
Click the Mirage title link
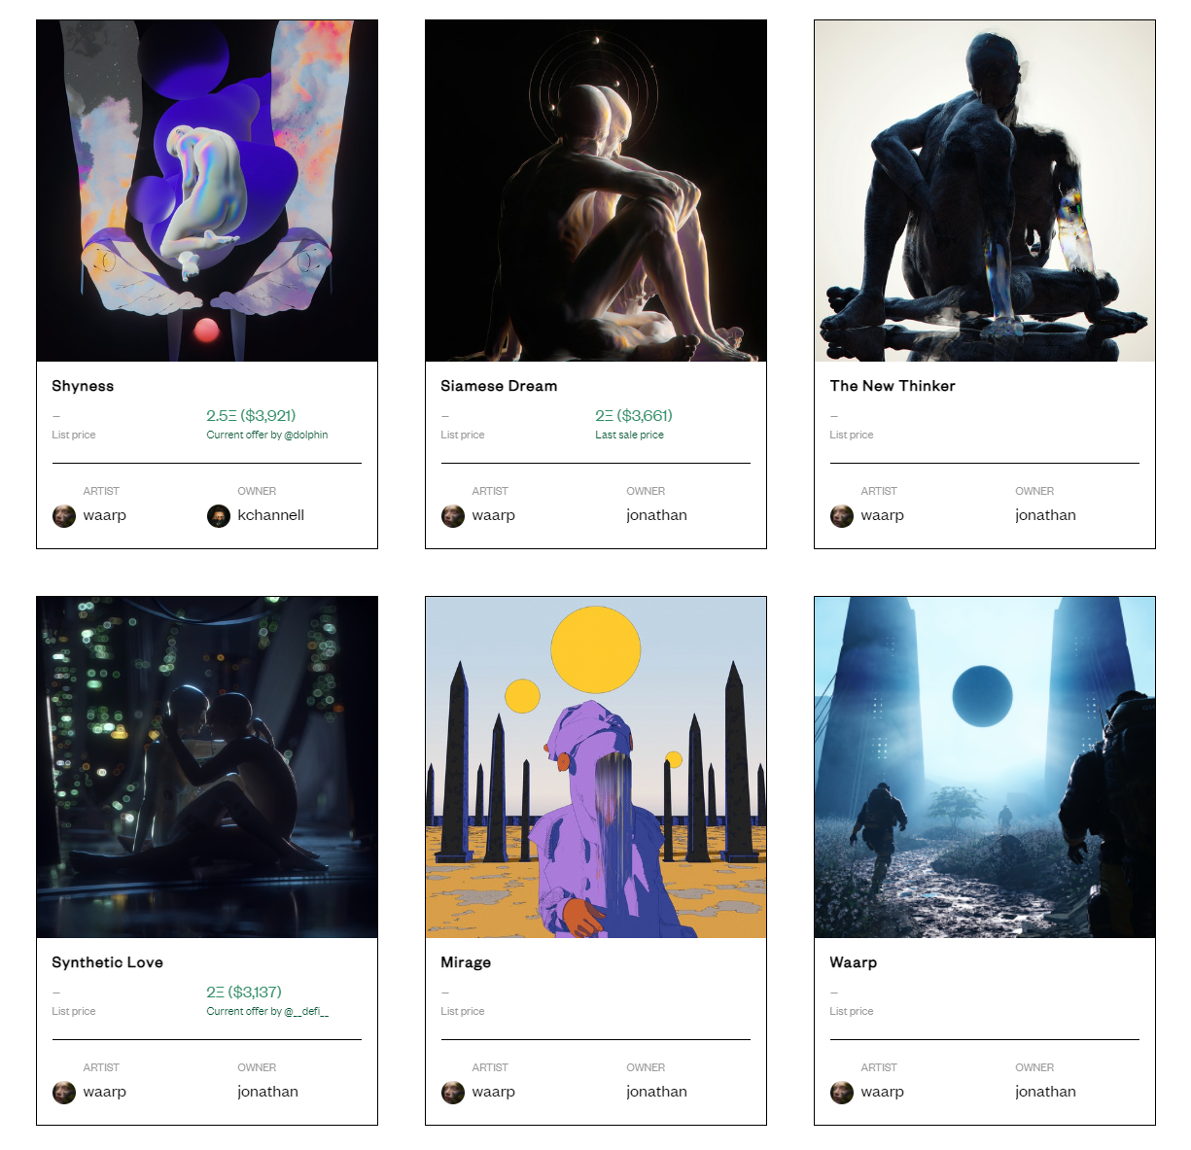(466, 962)
